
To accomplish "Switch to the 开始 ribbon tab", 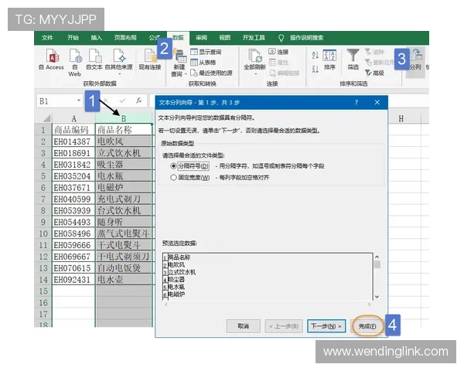I will [73, 38].
